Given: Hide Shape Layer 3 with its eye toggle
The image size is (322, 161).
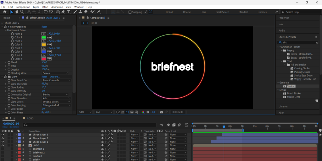Looking at the screenshot, I should pyautogui.click(x=3, y=135).
